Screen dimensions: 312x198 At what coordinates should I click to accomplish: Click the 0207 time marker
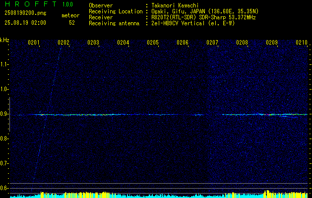click(x=212, y=43)
